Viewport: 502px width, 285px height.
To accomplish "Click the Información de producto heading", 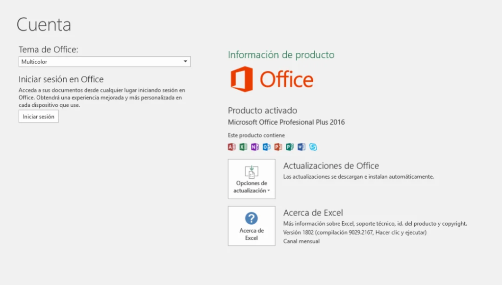I will click(x=281, y=55).
